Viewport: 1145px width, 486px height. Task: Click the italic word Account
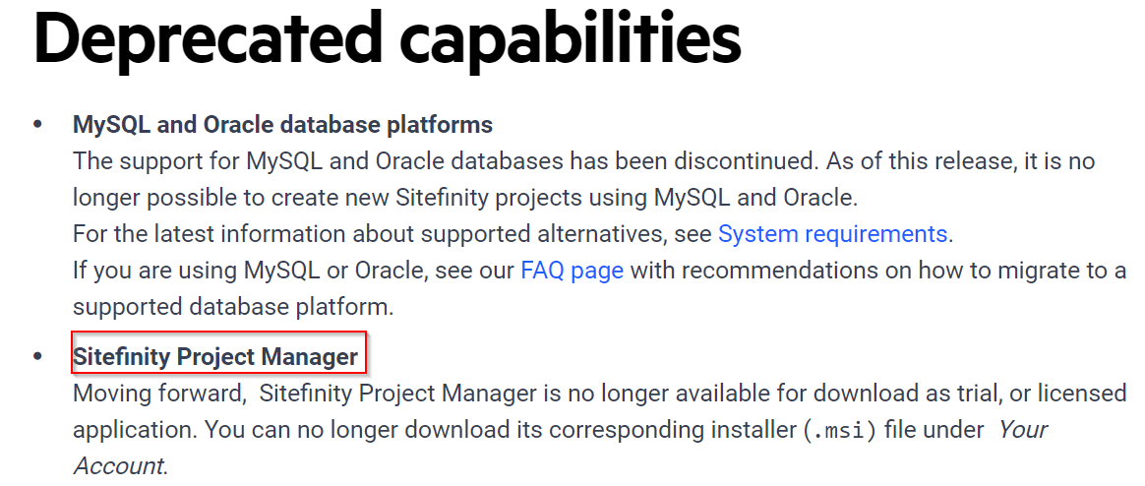[120, 466]
